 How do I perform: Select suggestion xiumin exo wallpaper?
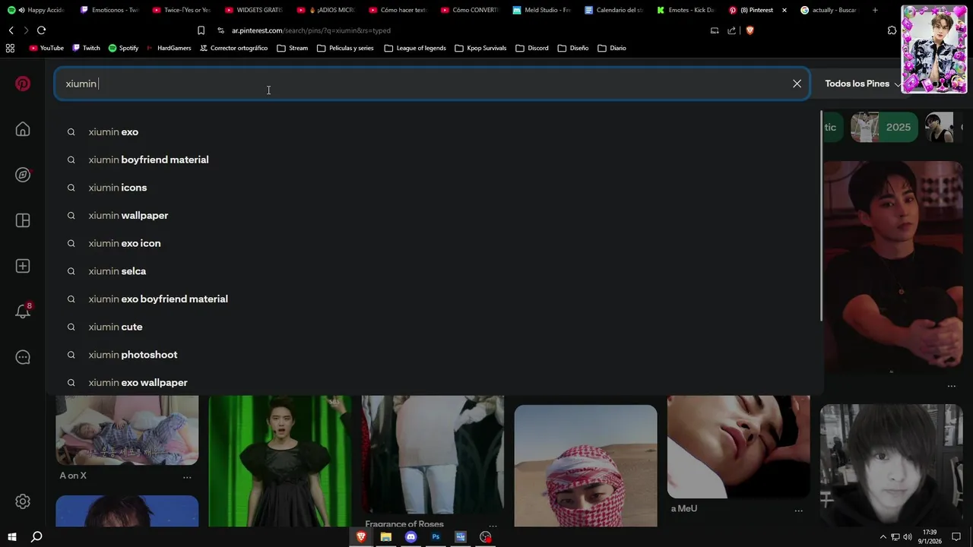click(x=138, y=383)
